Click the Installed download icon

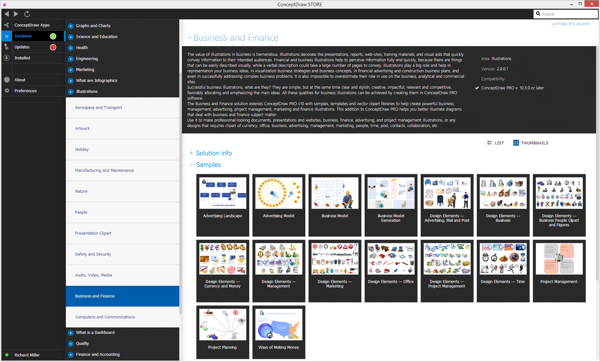pos(7,58)
